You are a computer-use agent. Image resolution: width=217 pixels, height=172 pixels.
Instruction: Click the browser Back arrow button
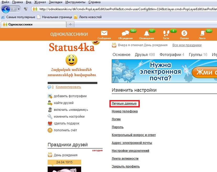5,9
